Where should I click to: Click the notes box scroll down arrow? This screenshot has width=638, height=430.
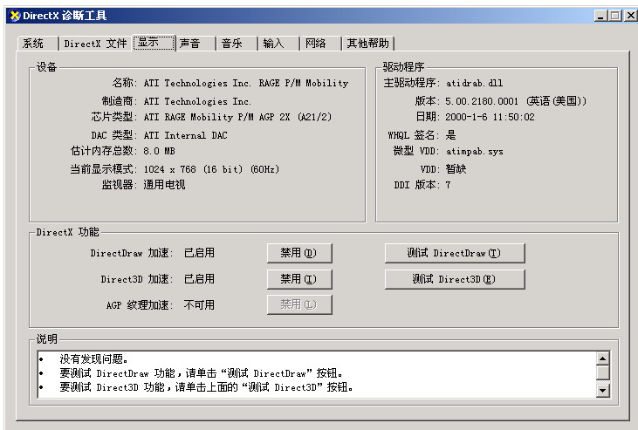(602, 391)
